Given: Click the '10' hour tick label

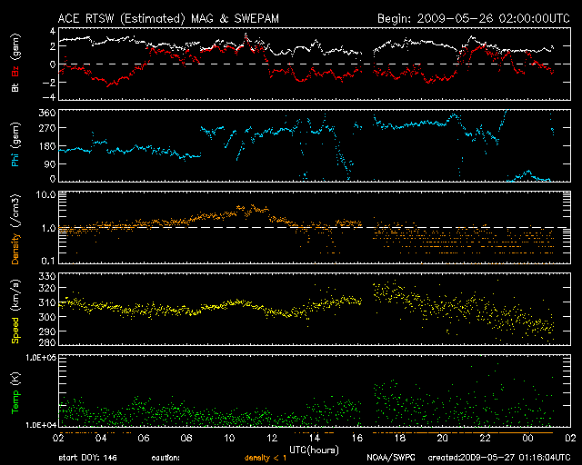Looking at the screenshot, I should coord(229,439).
